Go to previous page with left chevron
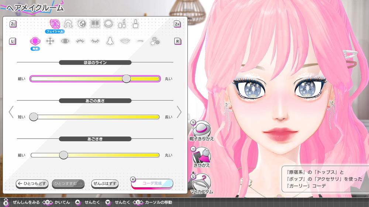The width and height of the screenshot is (369, 207). (x=11, y=112)
